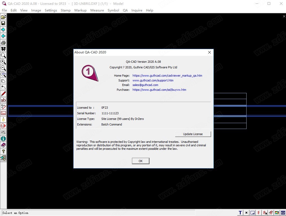Click the open file folder icon
The image size is (286, 216).
tap(3, 17)
